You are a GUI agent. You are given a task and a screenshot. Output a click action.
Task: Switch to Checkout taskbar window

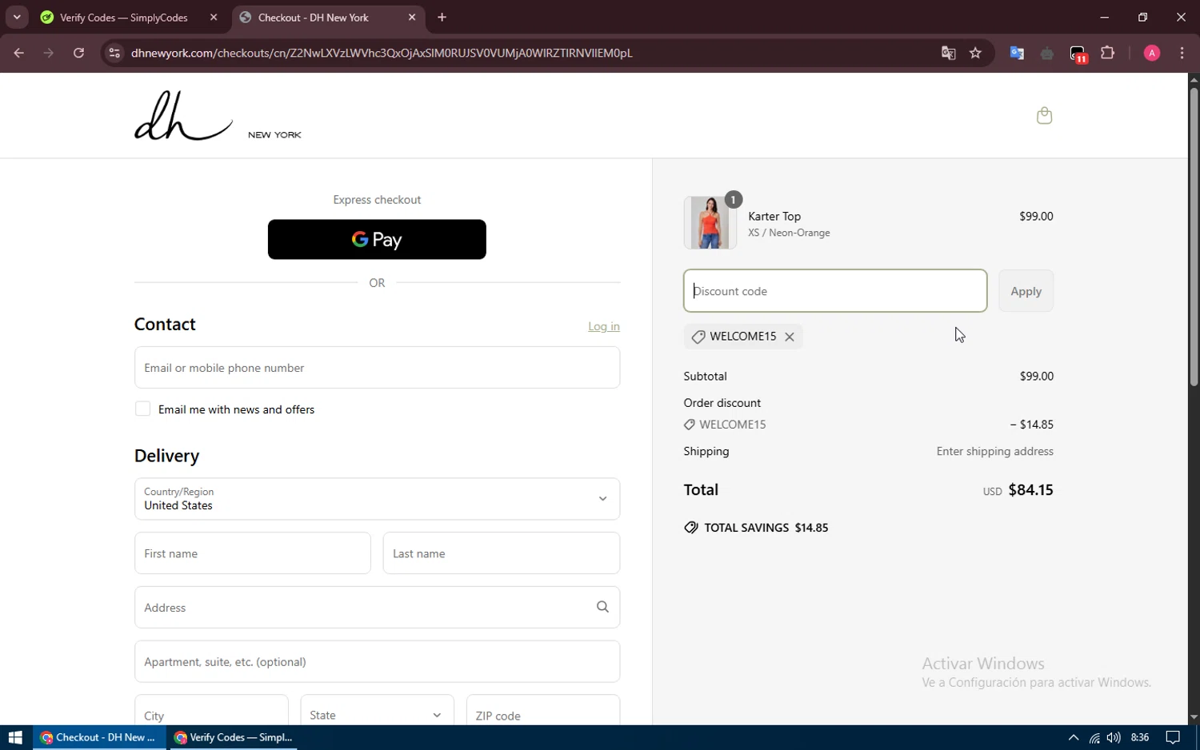(99, 738)
